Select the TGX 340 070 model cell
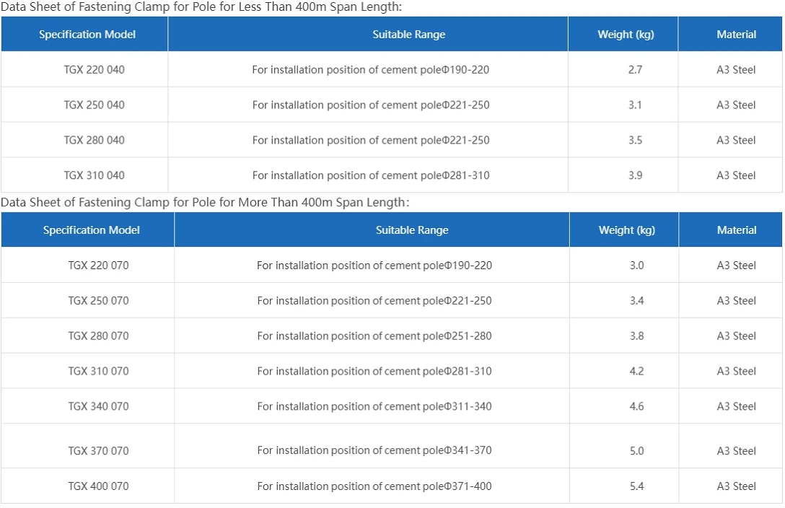This screenshot has width=785, height=508. pyautogui.click(x=99, y=406)
